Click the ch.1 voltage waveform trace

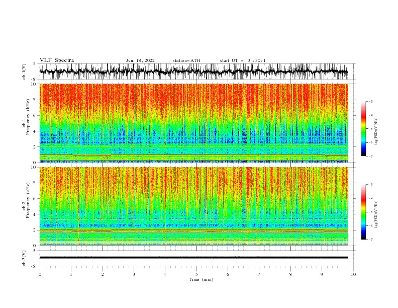[x=194, y=71]
